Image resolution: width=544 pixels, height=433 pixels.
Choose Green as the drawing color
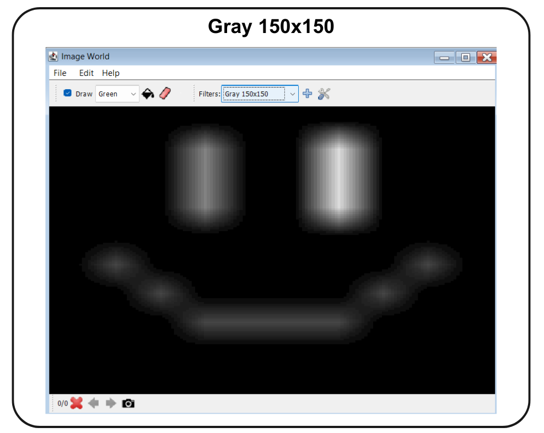click(x=113, y=94)
